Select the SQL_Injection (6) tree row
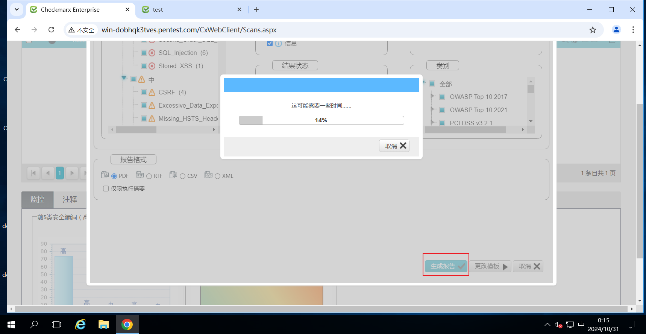646x334 pixels. coord(183,53)
